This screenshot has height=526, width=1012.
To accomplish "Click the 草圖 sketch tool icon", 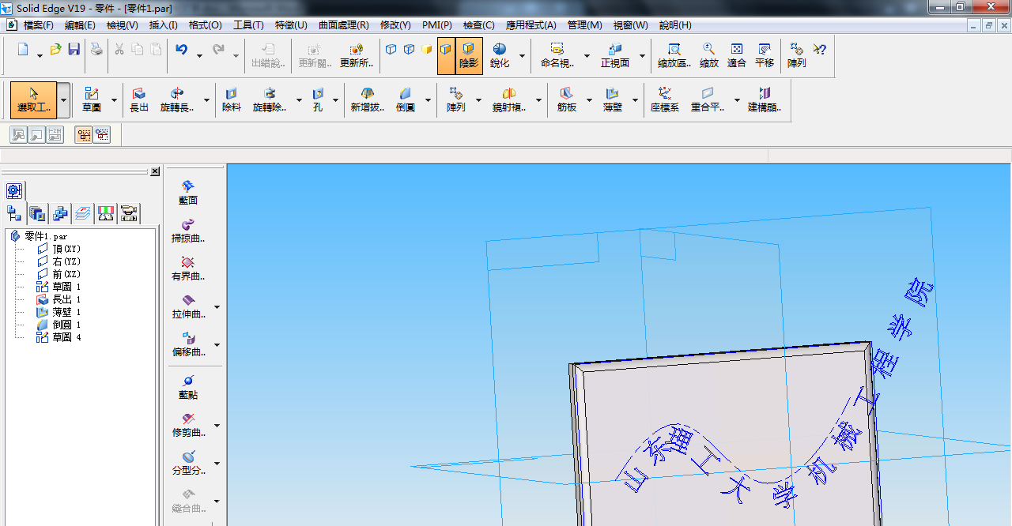I will [x=92, y=100].
